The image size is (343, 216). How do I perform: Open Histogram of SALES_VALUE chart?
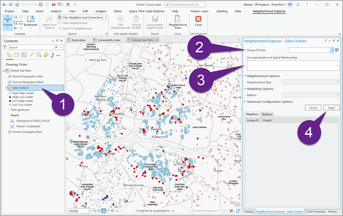click(x=32, y=120)
